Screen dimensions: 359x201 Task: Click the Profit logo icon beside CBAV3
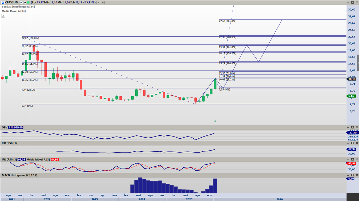click(2, 2)
